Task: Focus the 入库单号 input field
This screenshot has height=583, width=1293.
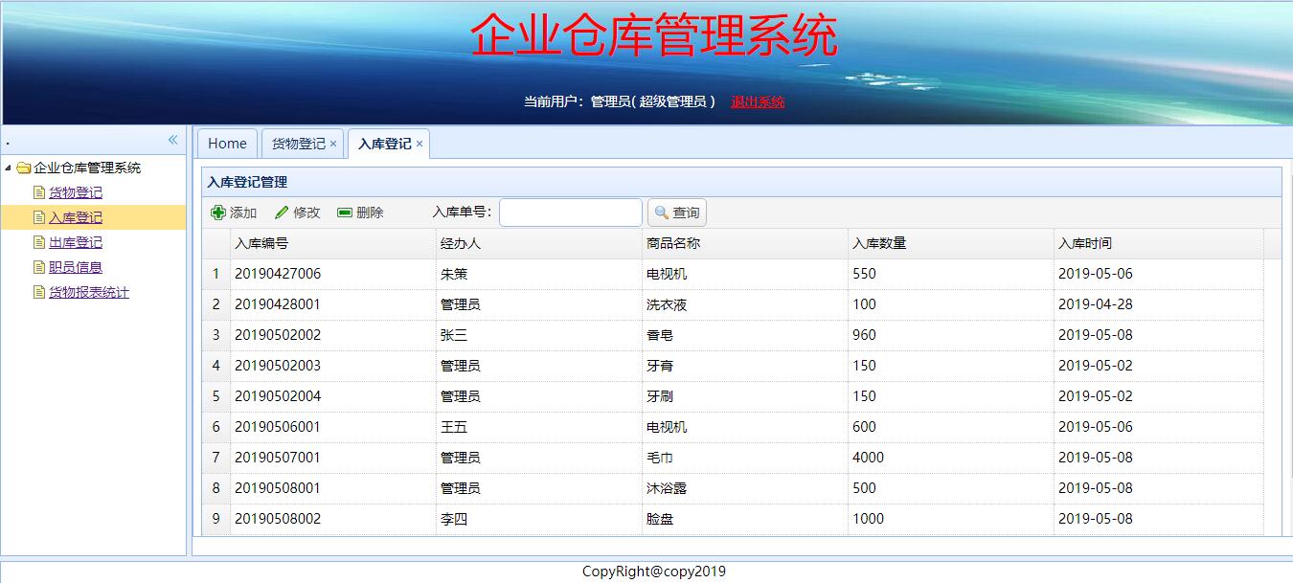Action: tap(571, 213)
